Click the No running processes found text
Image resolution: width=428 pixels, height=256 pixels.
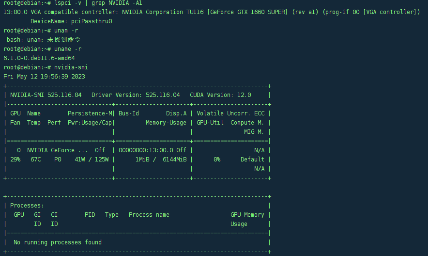58,242
